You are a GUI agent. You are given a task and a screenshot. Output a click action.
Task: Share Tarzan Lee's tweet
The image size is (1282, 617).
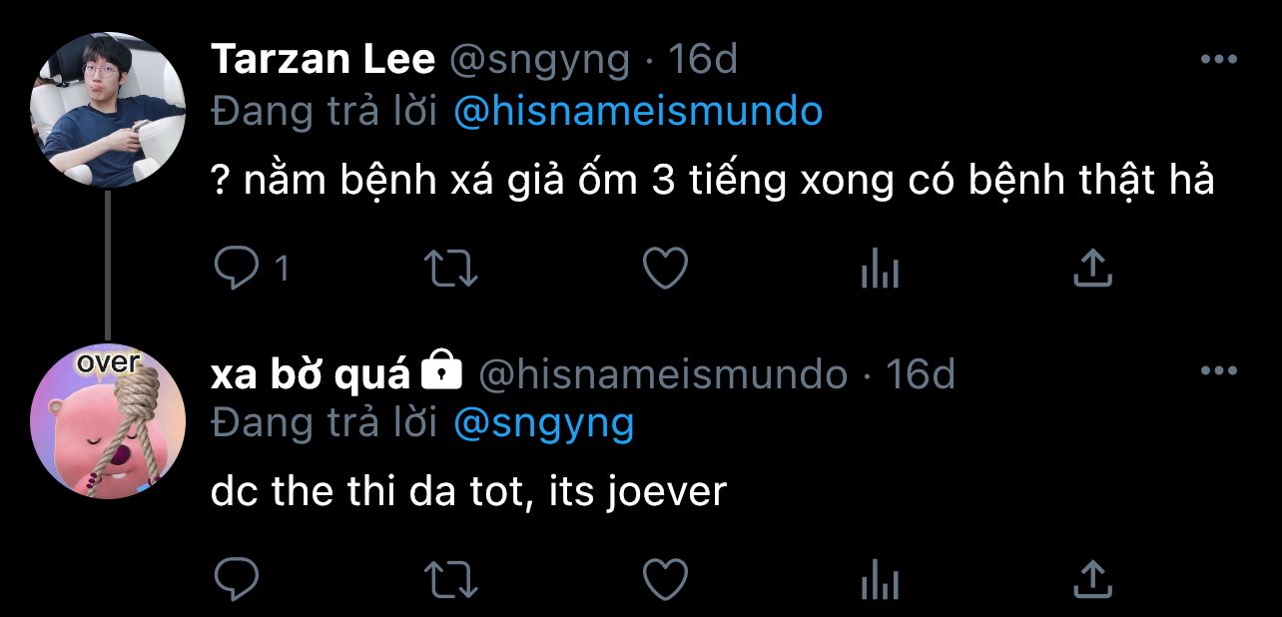tap(1092, 268)
